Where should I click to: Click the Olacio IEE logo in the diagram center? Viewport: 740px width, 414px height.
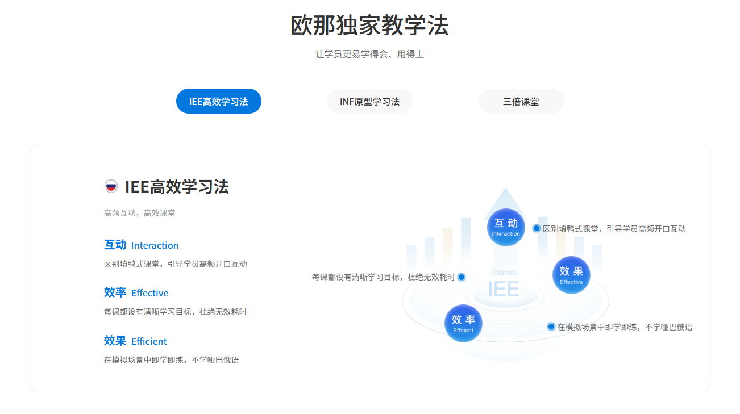504,285
